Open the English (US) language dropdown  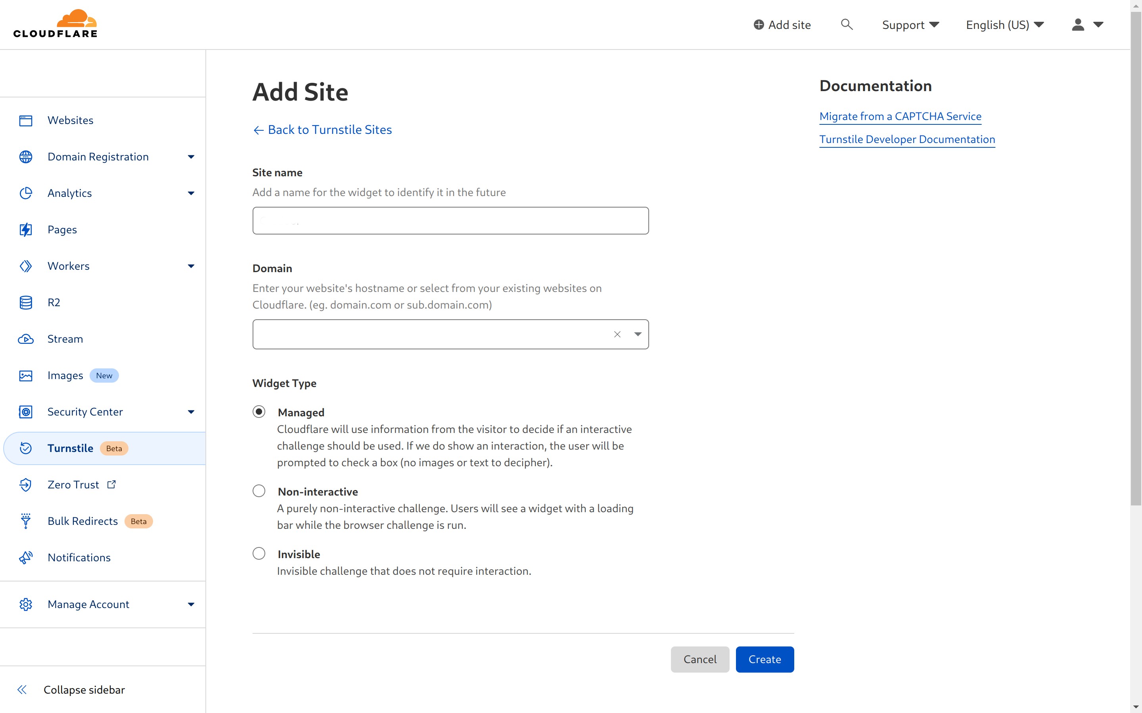1005,25
